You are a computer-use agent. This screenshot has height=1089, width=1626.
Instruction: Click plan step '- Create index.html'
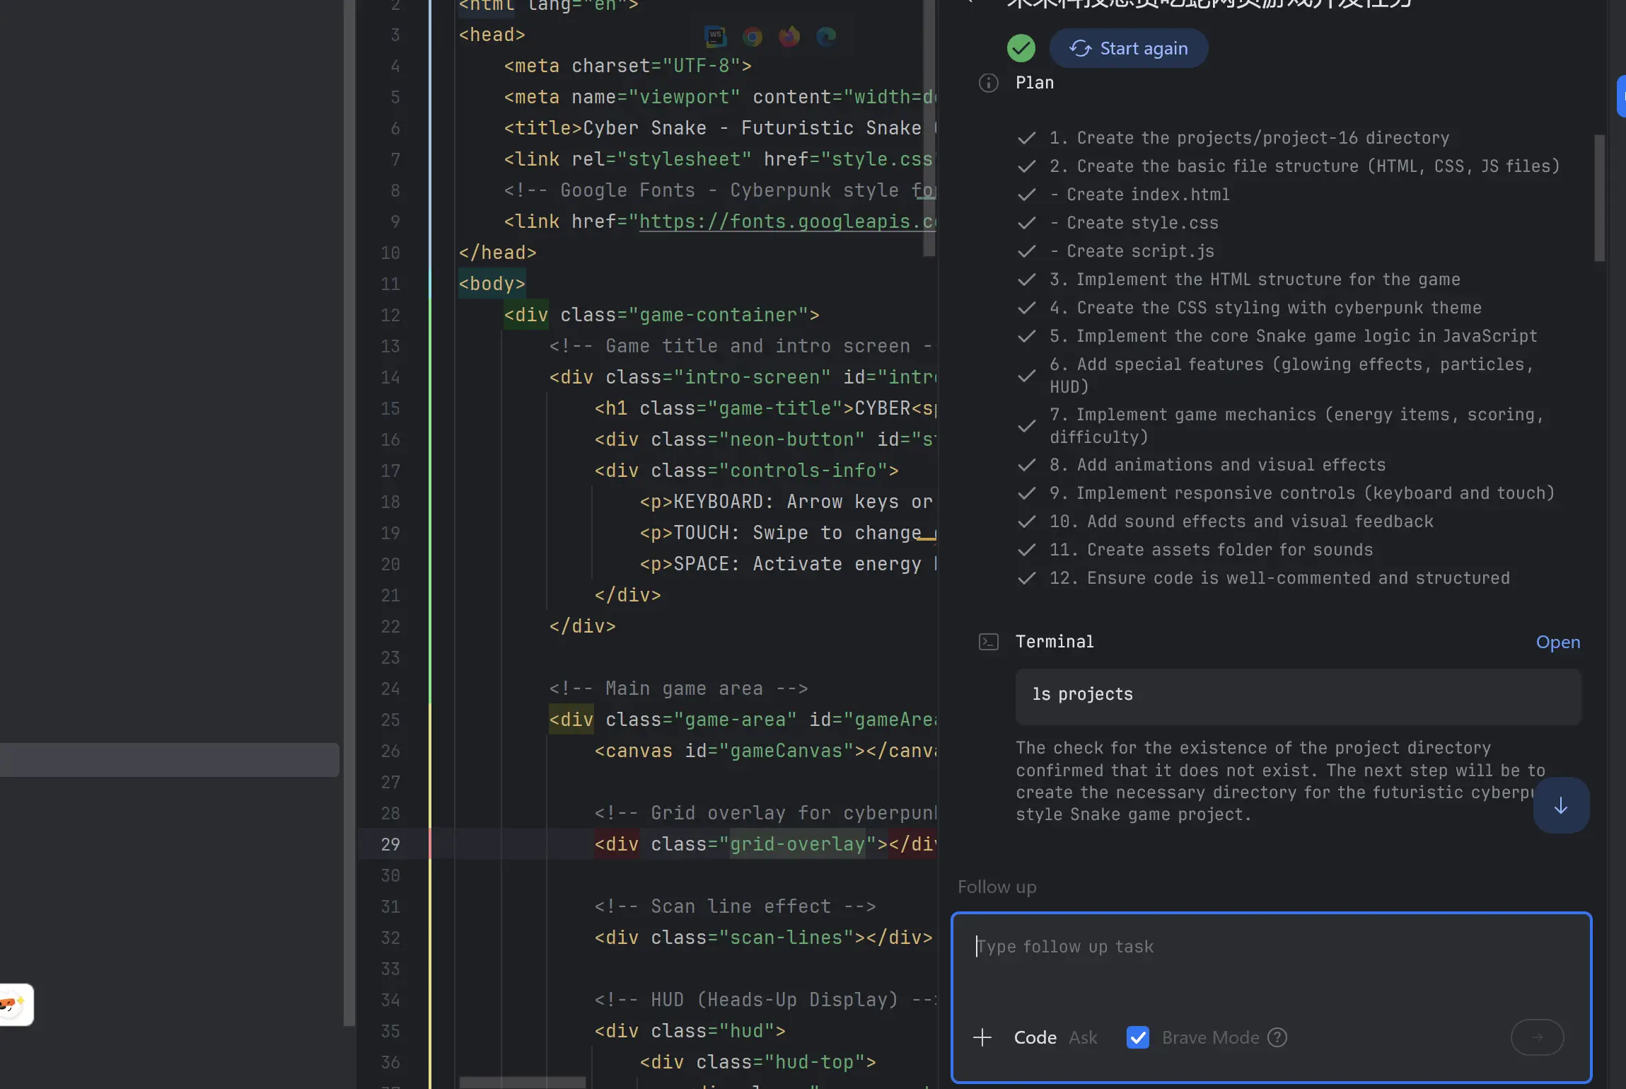point(1139,195)
